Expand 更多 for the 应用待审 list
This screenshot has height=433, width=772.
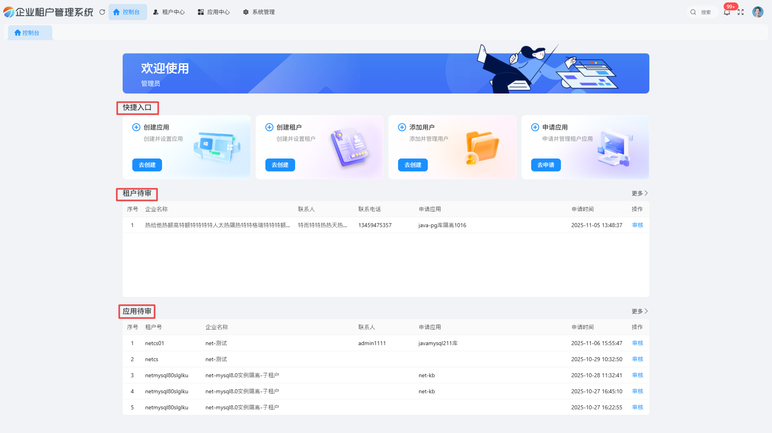pyautogui.click(x=639, y=311)
